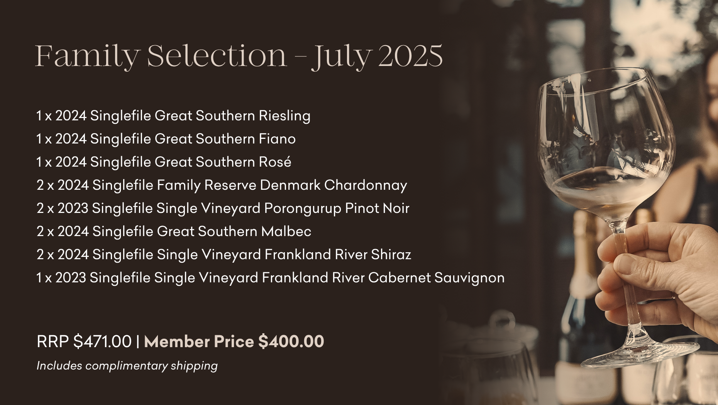
Task: Click the Family Selection – July 2025 heading
Action: 239,56
